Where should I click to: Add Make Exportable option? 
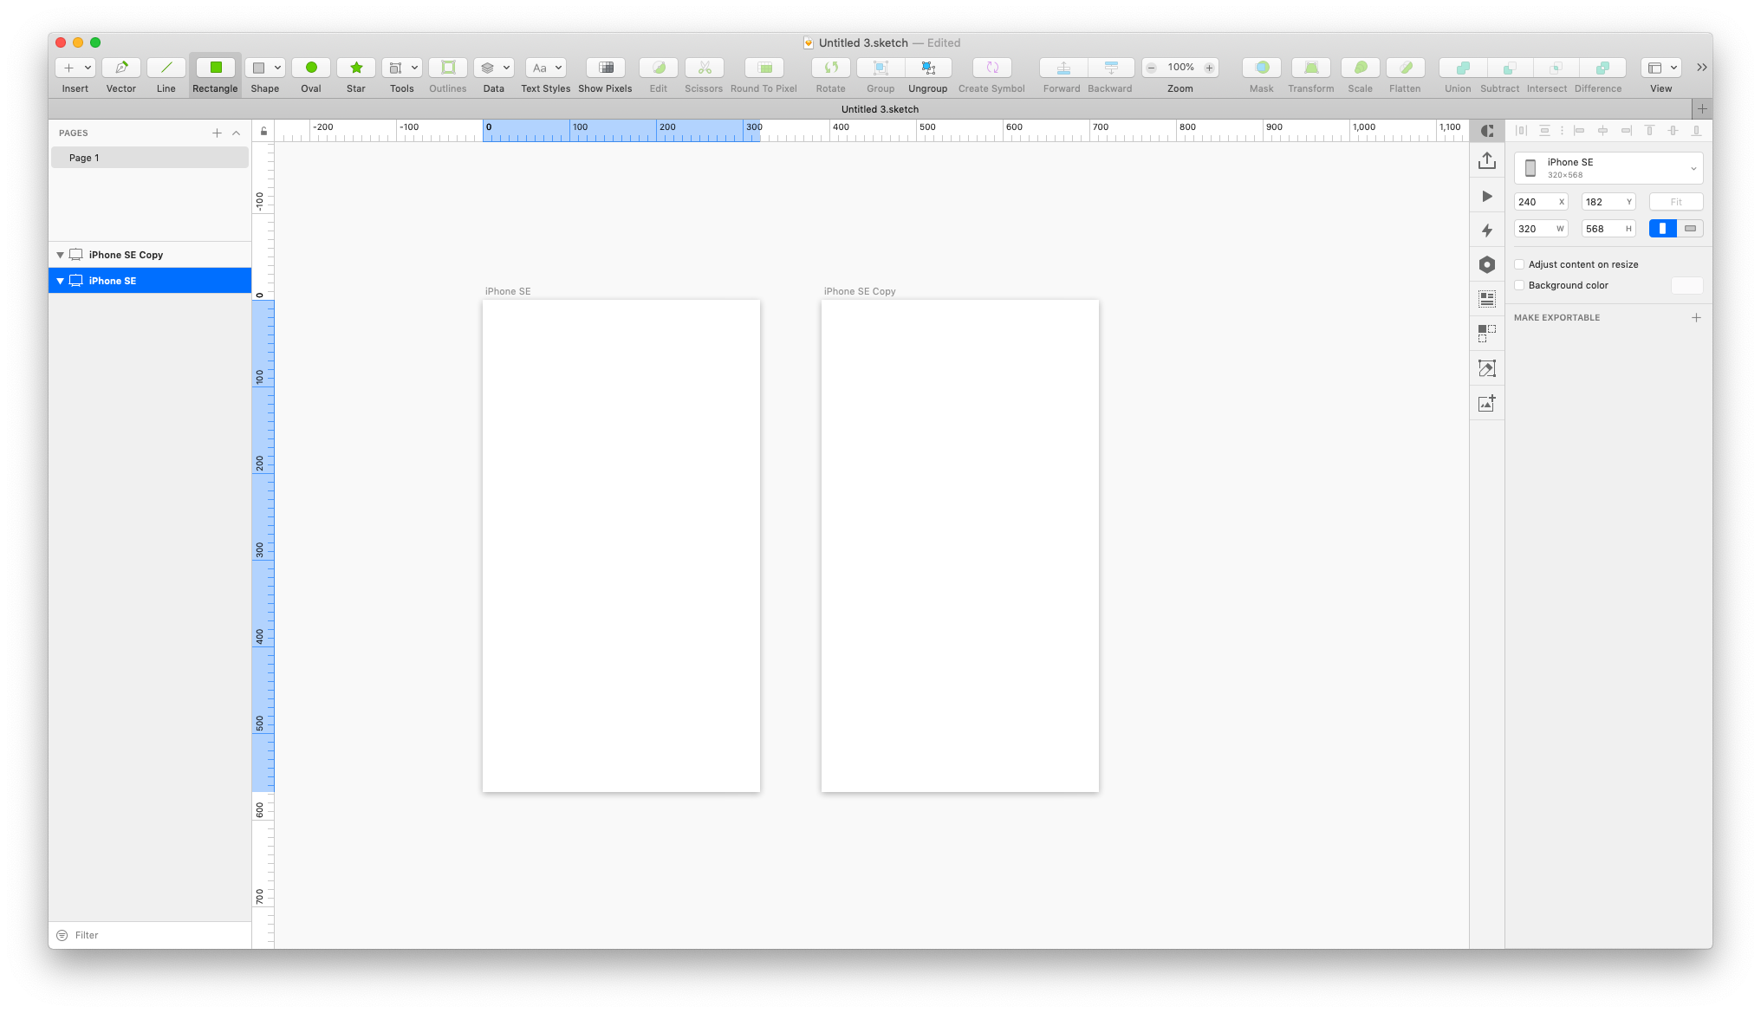(x=1696, y=318)
